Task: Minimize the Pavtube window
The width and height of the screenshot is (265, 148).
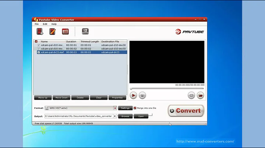Action: [x=195, y=19]
